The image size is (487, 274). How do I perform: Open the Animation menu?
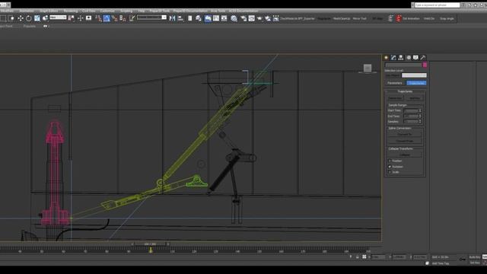coord(27,11)
